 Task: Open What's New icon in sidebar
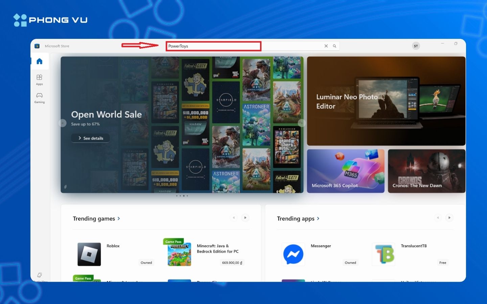tap(40, 275)
